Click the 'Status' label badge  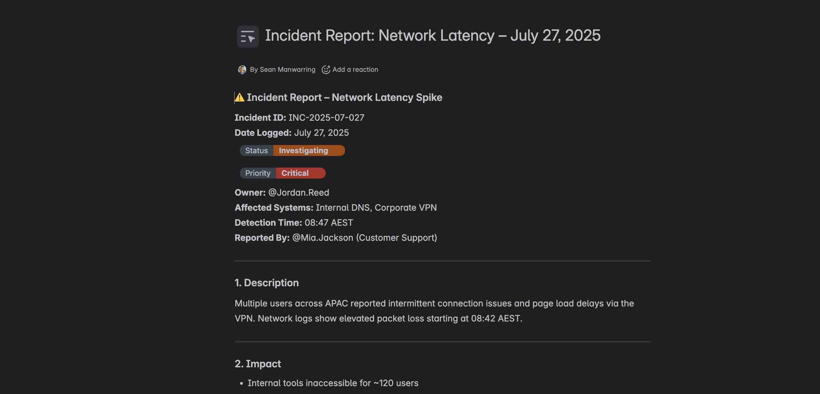click(257, 150)
